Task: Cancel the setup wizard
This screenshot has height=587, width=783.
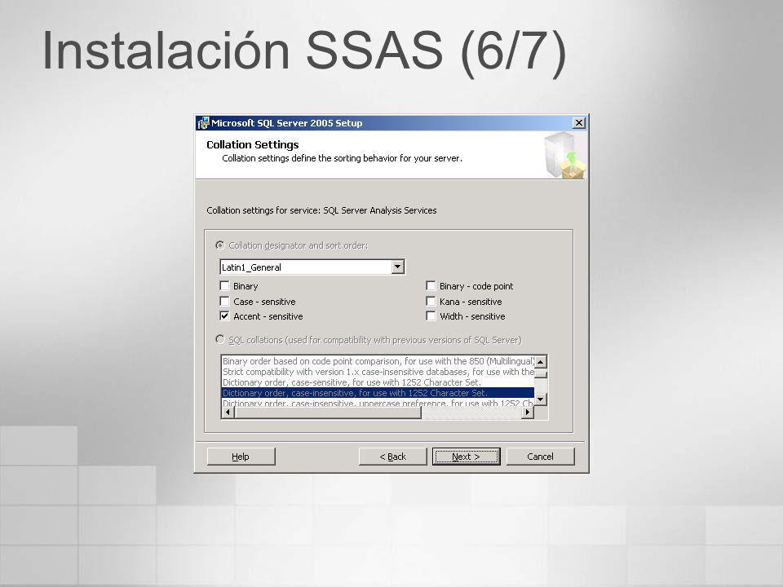Action: [540, 457]
